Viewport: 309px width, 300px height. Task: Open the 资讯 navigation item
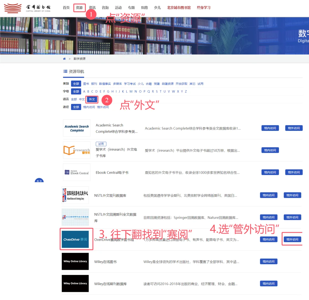coord(92,8)
